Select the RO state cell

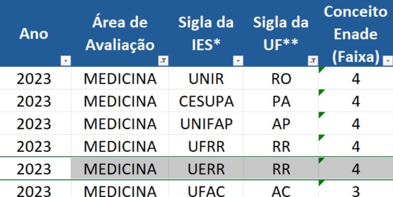[281, 79]
